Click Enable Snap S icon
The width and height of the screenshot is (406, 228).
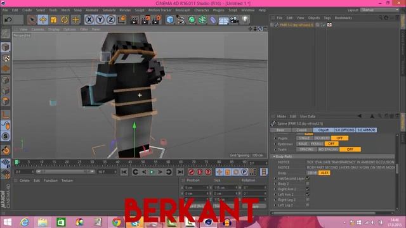6,136
